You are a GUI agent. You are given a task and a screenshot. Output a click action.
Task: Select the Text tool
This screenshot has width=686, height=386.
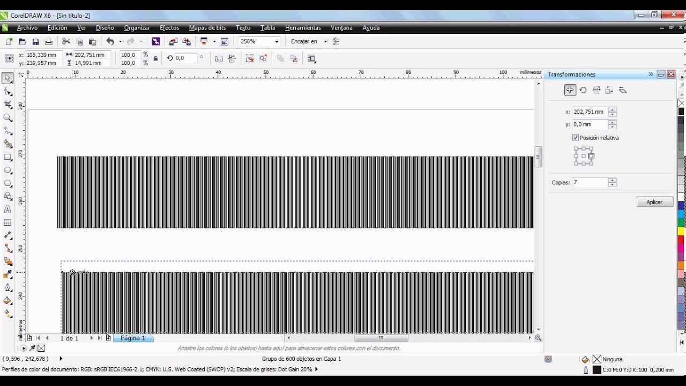(x=8, y=210)
